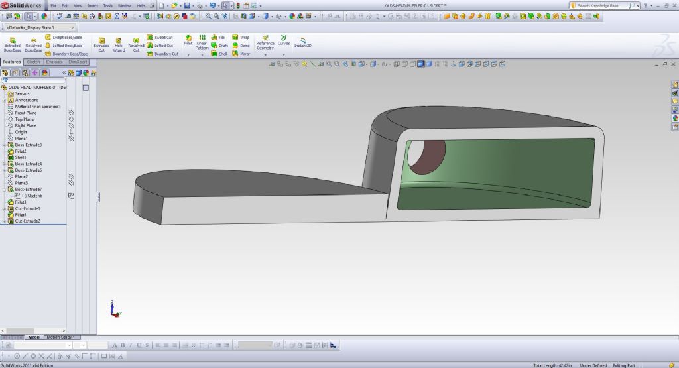Screen dimensions: 679x368
Task: Expand the Cut-Extrude1 feature node
Action: pos(5,208)
